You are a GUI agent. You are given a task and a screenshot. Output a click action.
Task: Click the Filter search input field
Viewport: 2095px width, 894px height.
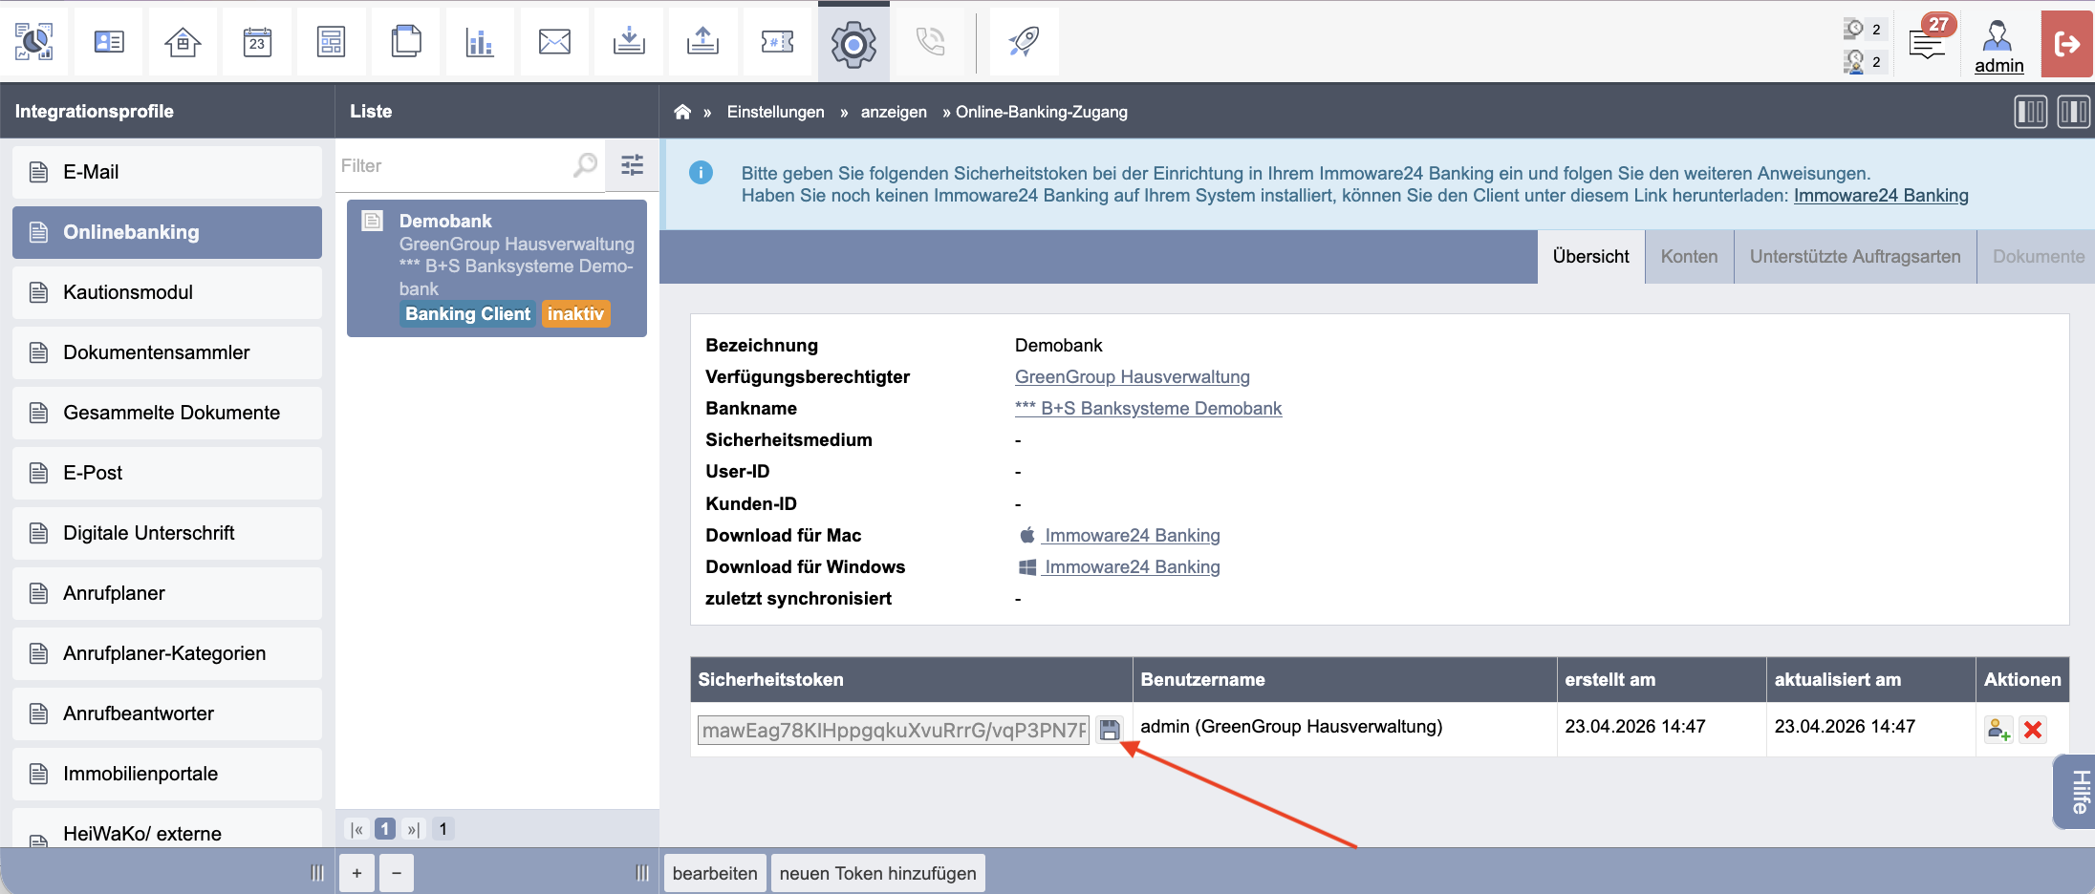click(x=454, y=165)
